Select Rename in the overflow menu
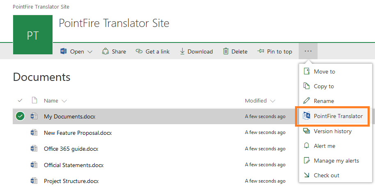Viewport: 375px width, 192px height. click(336, 101)
